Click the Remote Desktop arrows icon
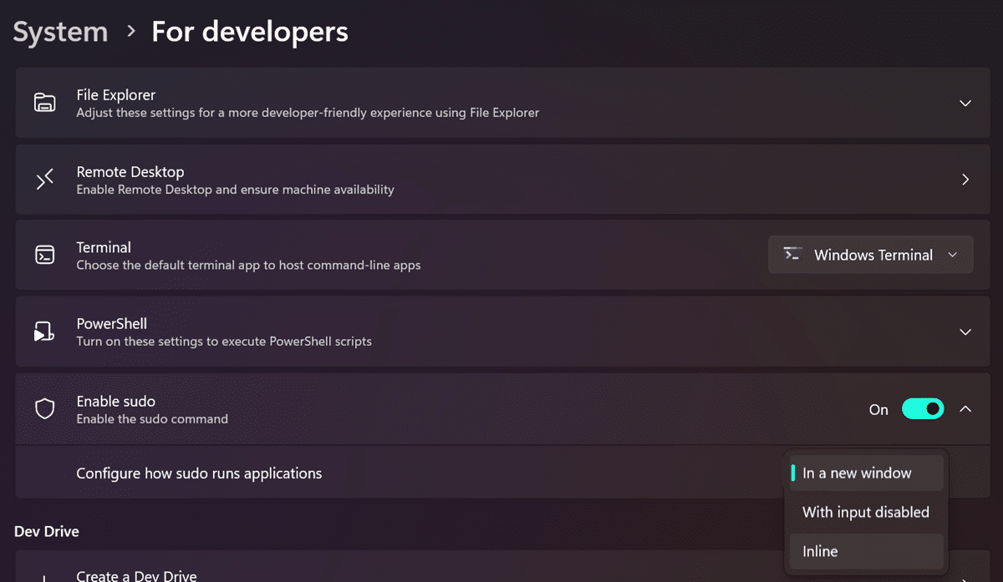This screenshot has height=582, width=1003. point(44,180)
